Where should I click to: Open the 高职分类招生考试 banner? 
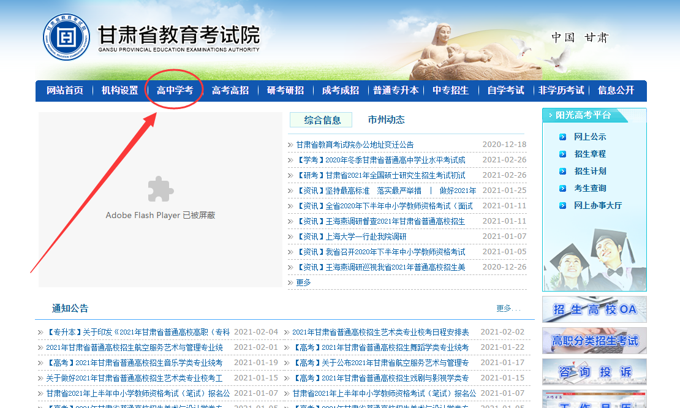[x=594, y=341]
